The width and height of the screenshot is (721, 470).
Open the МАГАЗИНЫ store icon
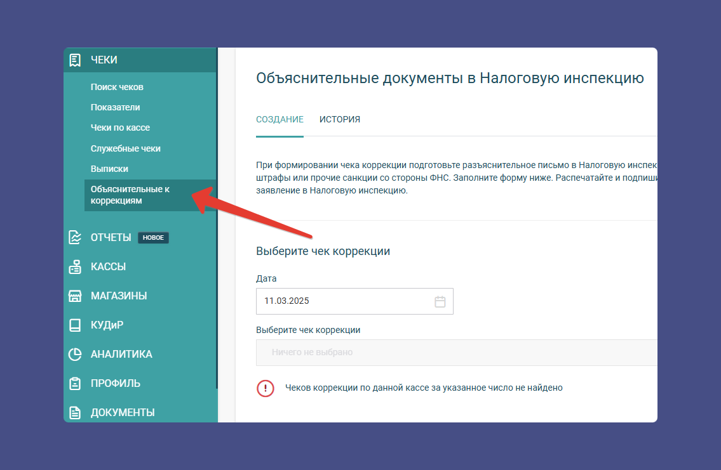(76, 296)
